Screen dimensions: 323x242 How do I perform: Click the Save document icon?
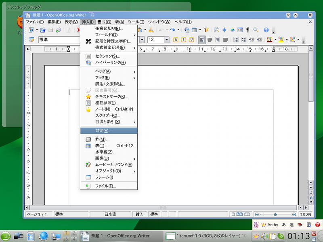point(51,30)
